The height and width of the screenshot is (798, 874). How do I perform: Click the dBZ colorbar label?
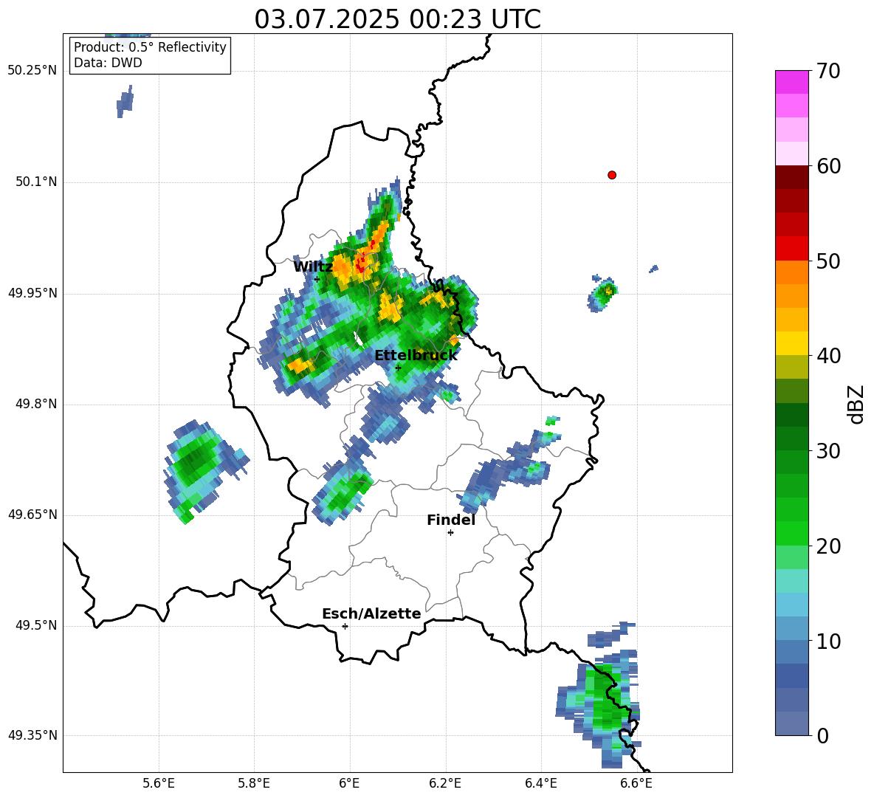[856, 404]
